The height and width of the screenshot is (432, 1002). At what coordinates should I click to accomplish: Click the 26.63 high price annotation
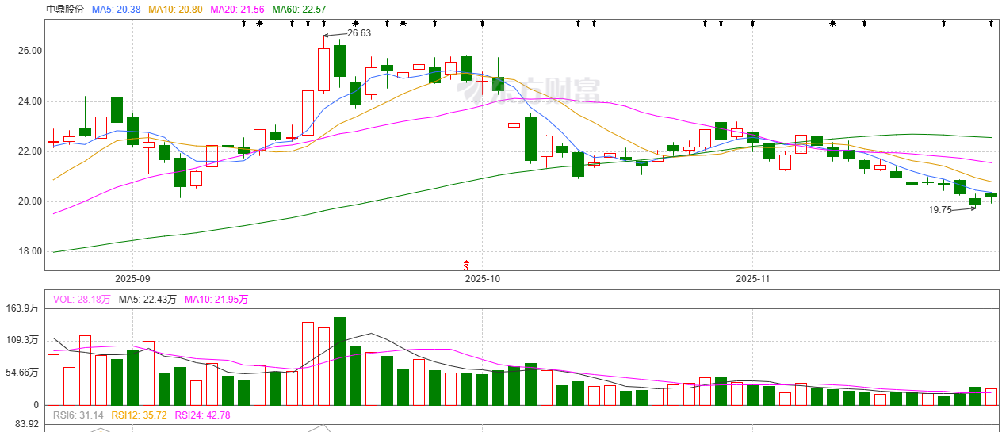[359, 33]
